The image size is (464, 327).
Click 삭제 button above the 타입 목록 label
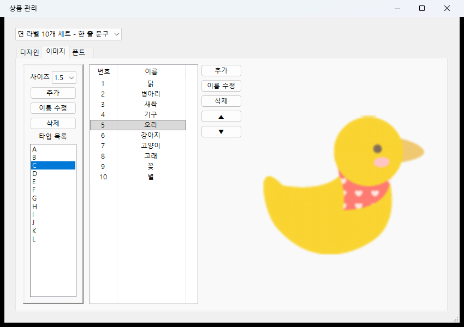[x=53, y=124]
